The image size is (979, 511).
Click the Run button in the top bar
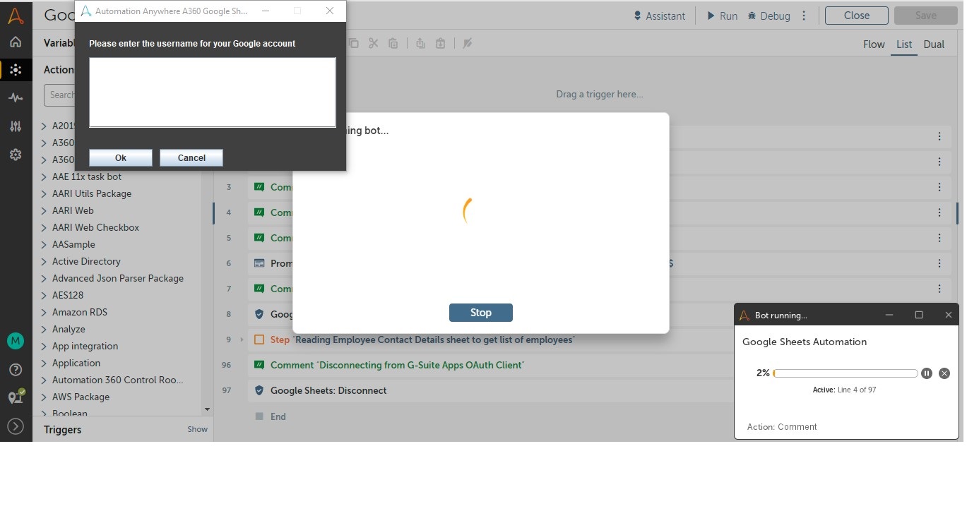point(722,16)
